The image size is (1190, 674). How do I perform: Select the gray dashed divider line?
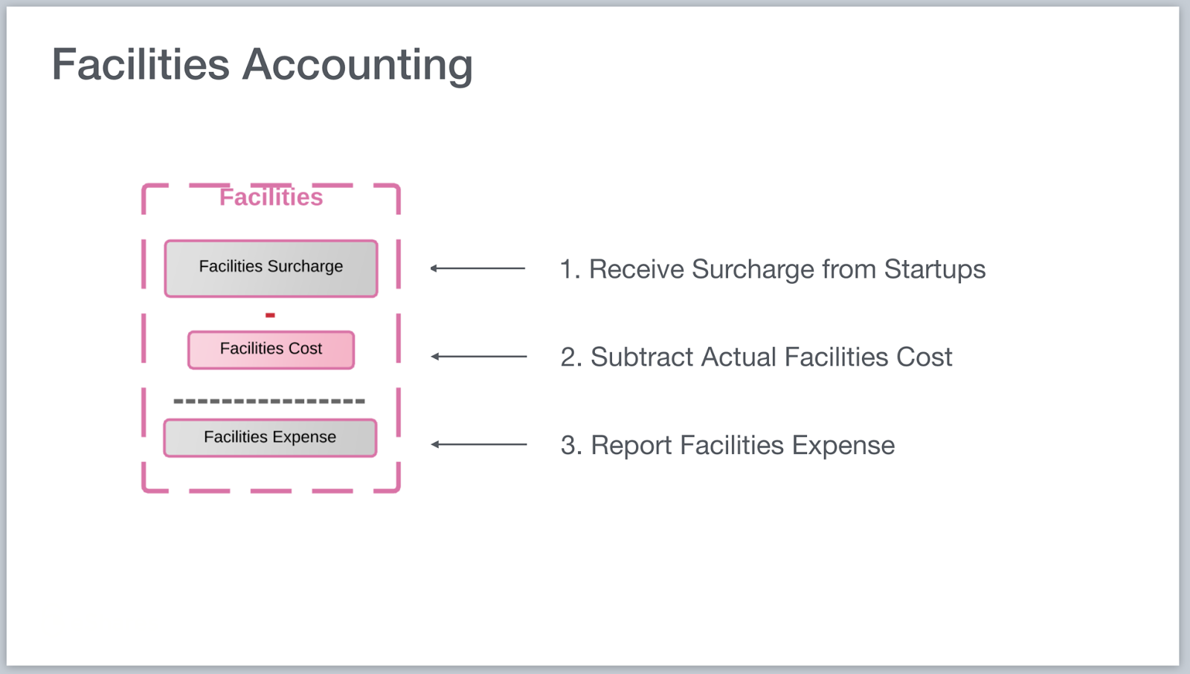tap(269, 401)
